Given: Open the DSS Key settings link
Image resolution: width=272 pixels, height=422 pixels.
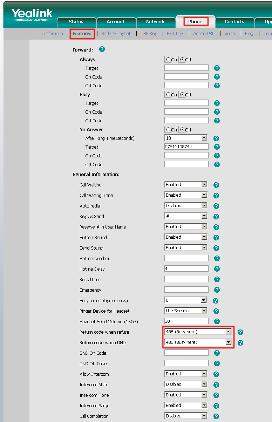Looking at the screenshot, I should [149, 34].
